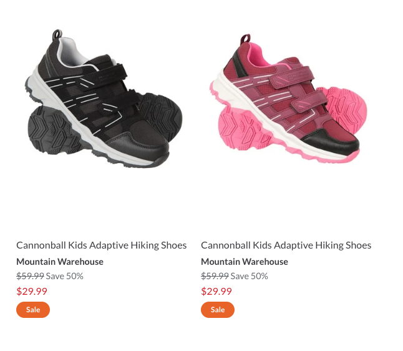Screen dimensions: 403x351
Task: Click the left Cannonball Kids Adaptive Hiking Shoes title
Action: [102, 245]
